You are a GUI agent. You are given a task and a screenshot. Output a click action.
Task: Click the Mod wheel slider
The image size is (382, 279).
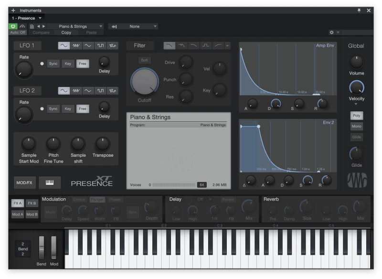pyautogui.click(x=54, y=247)
